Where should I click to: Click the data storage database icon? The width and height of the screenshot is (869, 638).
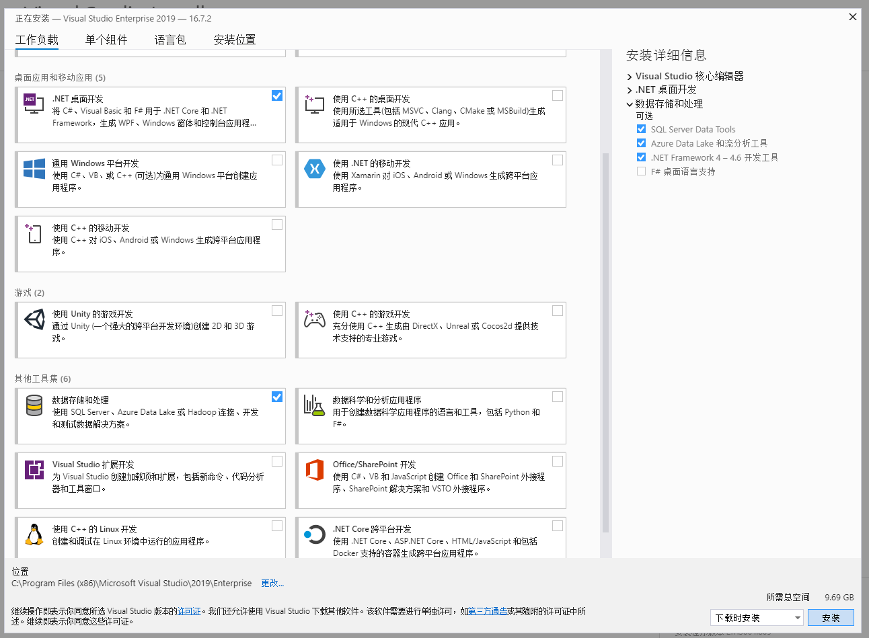click(34, 405)
